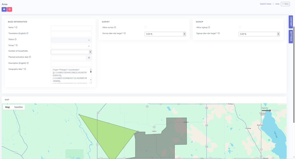
Task: Click the Survey take rate target stepper arrows
Action: click(184, 34)
